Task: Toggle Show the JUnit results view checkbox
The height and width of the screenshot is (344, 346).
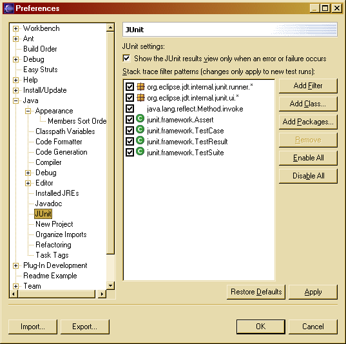Action: 126,59
